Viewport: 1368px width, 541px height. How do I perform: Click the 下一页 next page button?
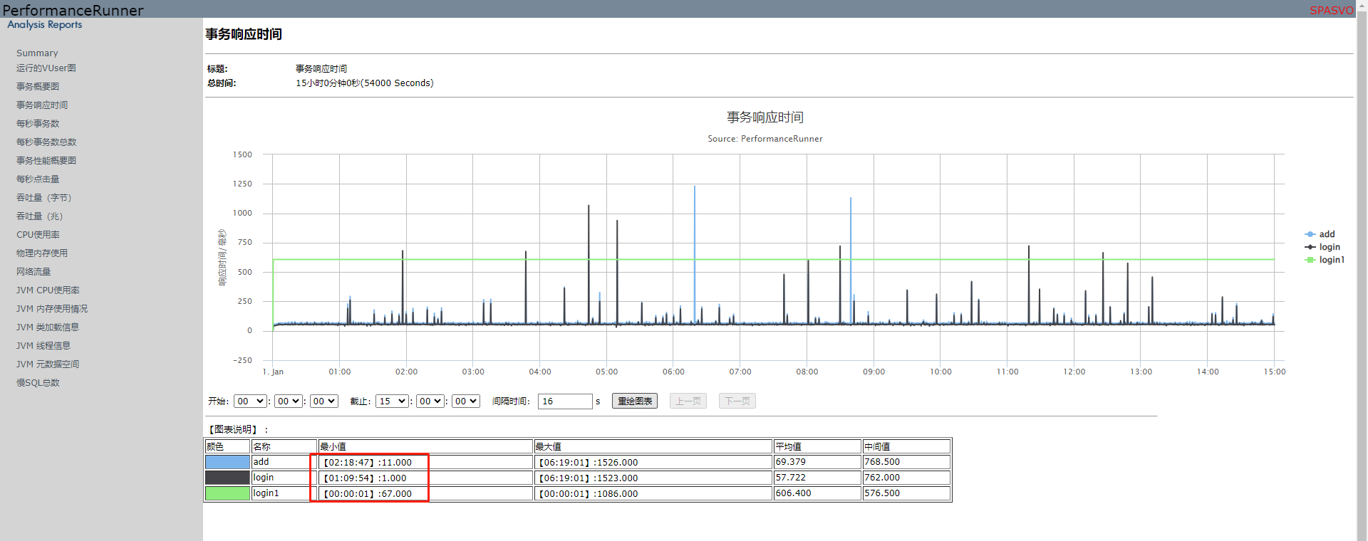pyautogui.click(x=737, y=401)
